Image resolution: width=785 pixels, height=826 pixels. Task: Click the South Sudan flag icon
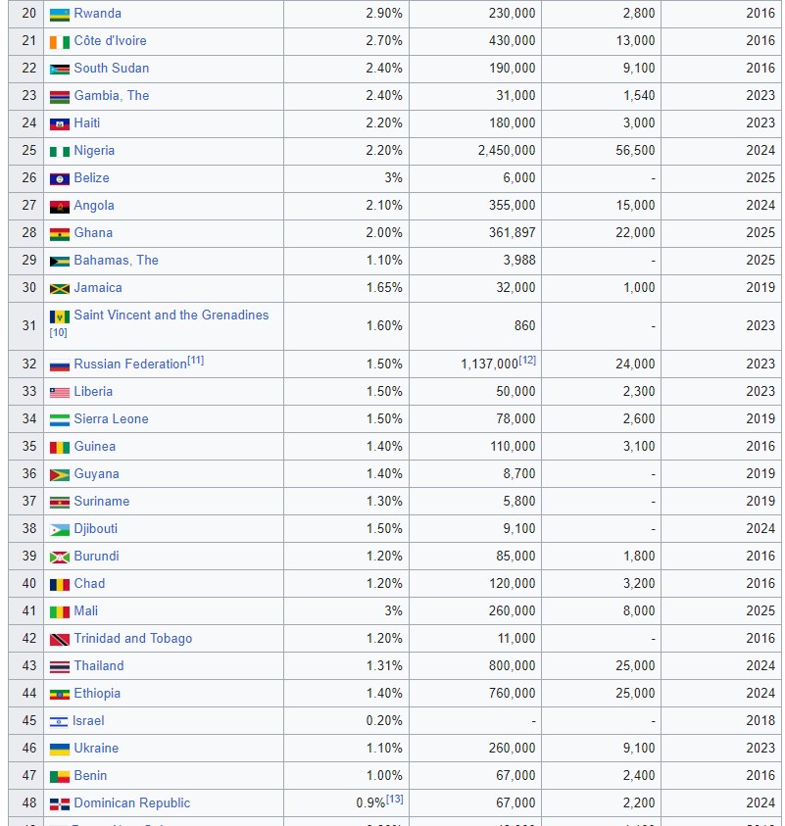[60, 69]
